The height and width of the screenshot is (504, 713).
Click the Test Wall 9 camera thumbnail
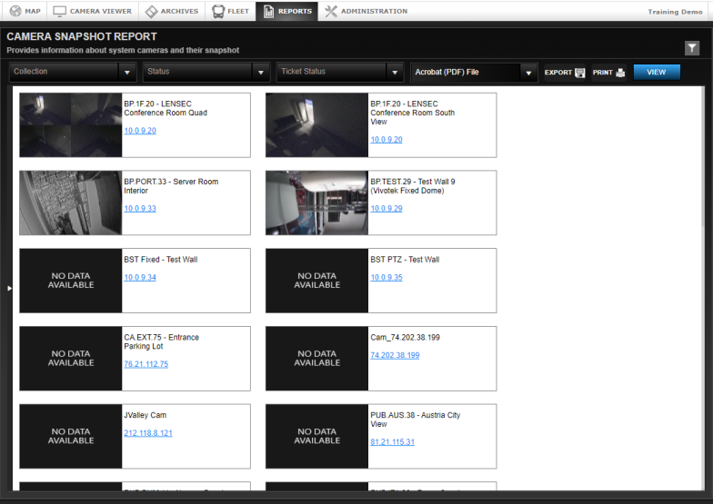pos(316,203)
